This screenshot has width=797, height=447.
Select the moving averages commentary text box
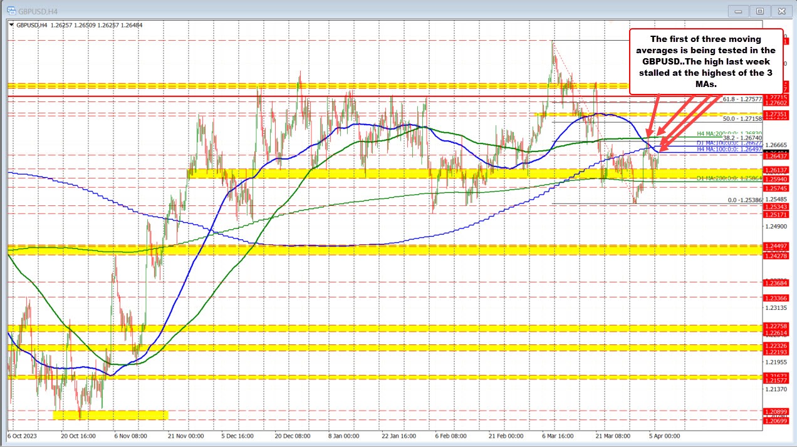click(x=705, y=61)
